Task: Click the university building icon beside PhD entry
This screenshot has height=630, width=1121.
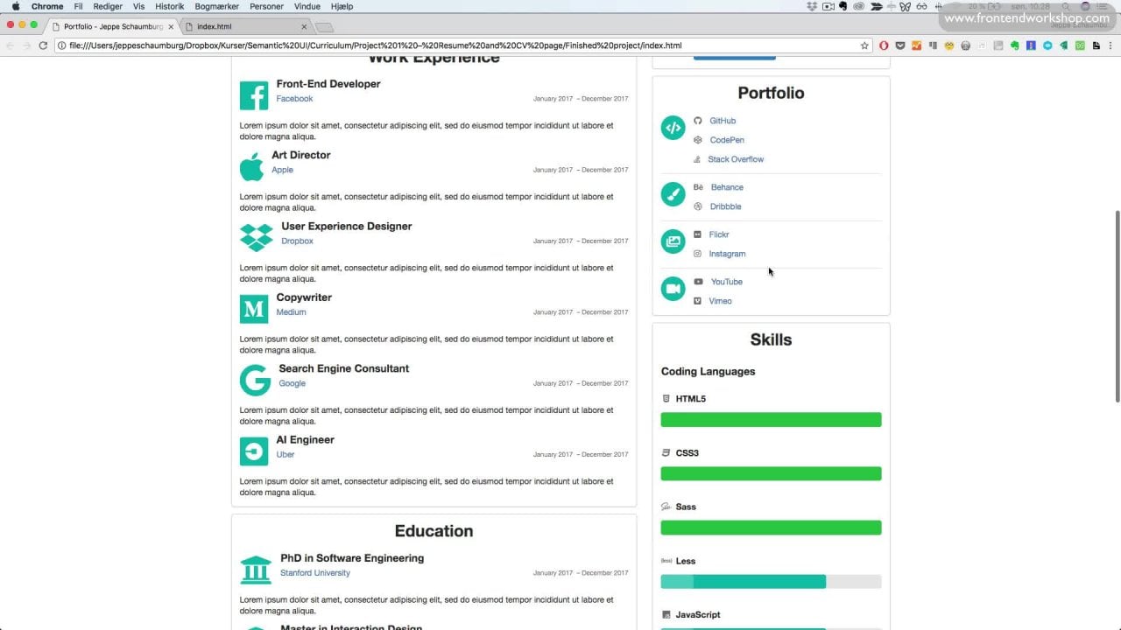Action: click(x=256, y=570)
